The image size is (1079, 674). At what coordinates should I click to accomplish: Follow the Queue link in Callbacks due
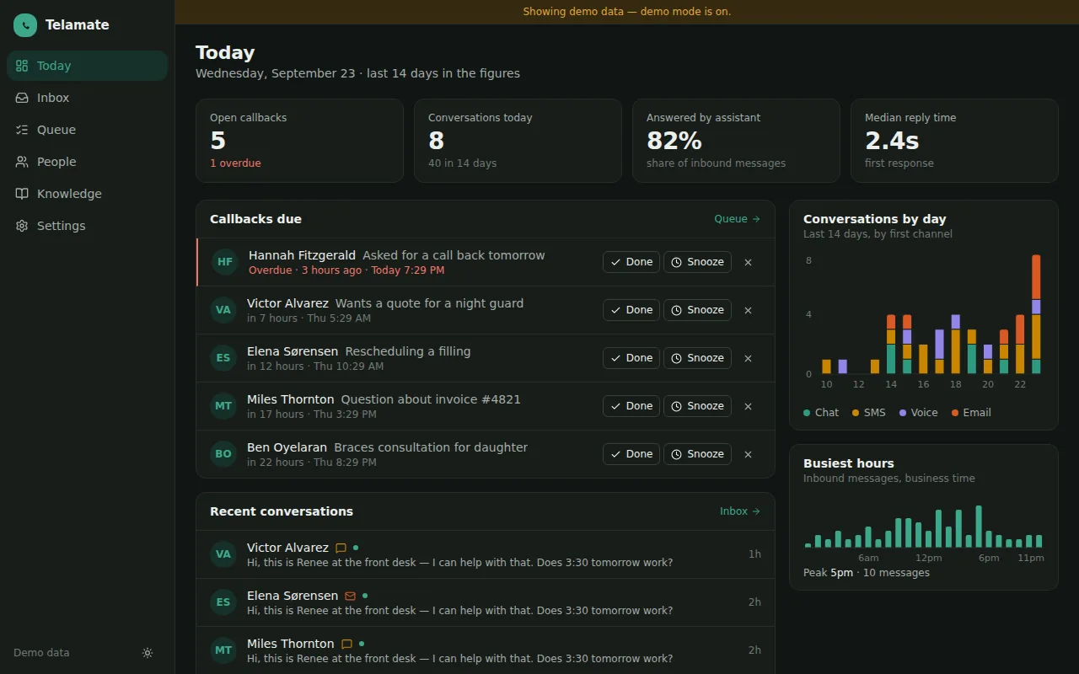(x=738, y=219)
